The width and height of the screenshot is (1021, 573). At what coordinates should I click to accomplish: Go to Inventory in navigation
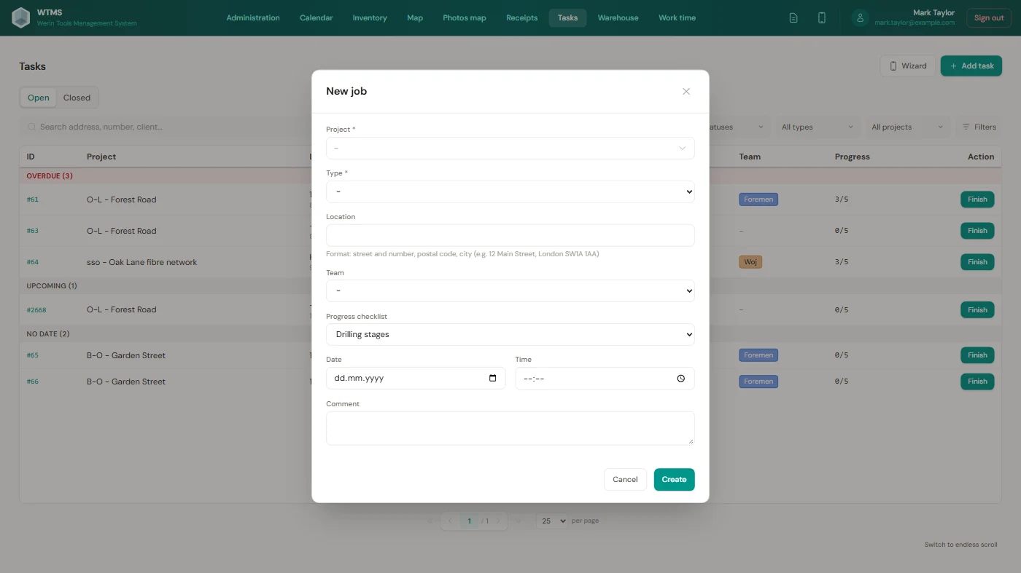[x=370, y=17]
